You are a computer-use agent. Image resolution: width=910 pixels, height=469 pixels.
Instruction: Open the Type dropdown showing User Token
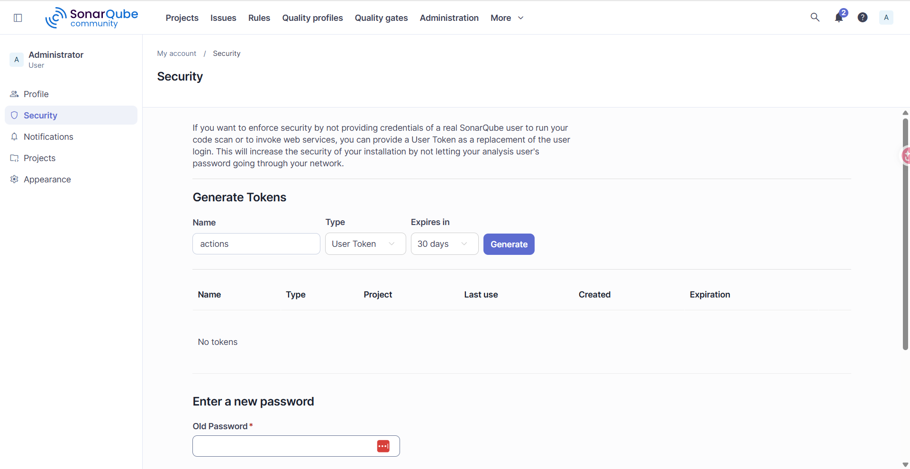pyautogui.click(x=365, y=244)
